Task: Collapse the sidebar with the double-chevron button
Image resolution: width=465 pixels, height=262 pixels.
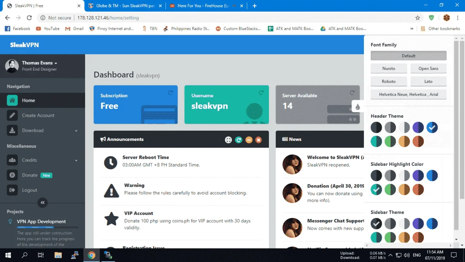Action: coord(43,202)
